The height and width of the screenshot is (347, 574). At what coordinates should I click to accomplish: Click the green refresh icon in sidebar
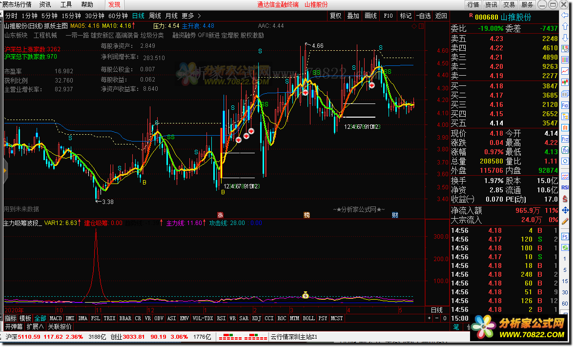tap(565, 247)
